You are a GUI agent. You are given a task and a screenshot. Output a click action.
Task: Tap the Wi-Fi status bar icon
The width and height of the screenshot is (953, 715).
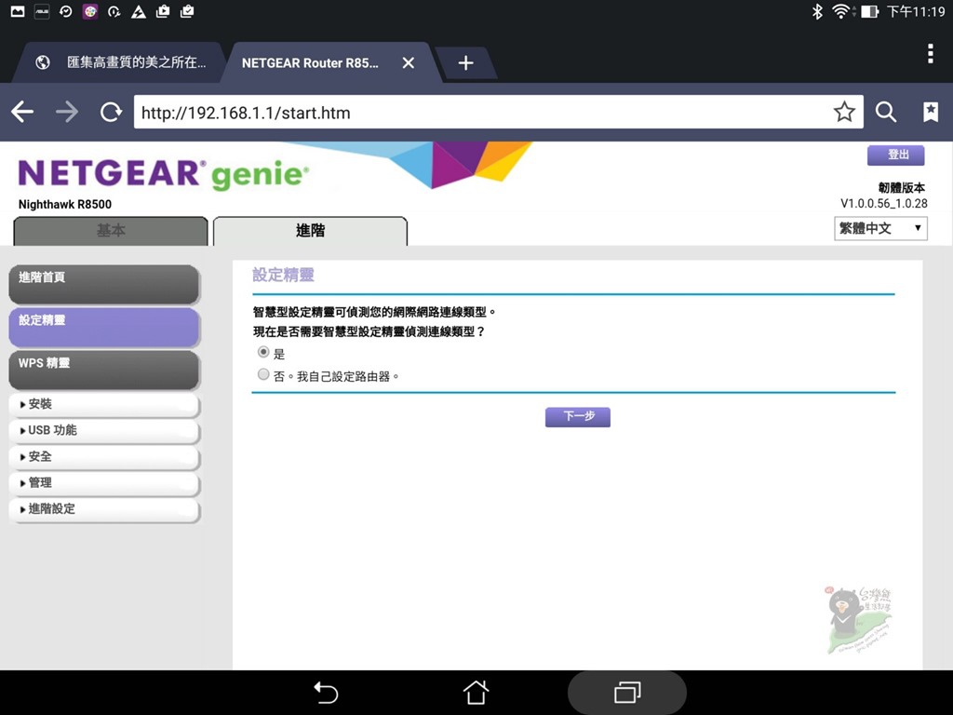pos(841,11)
